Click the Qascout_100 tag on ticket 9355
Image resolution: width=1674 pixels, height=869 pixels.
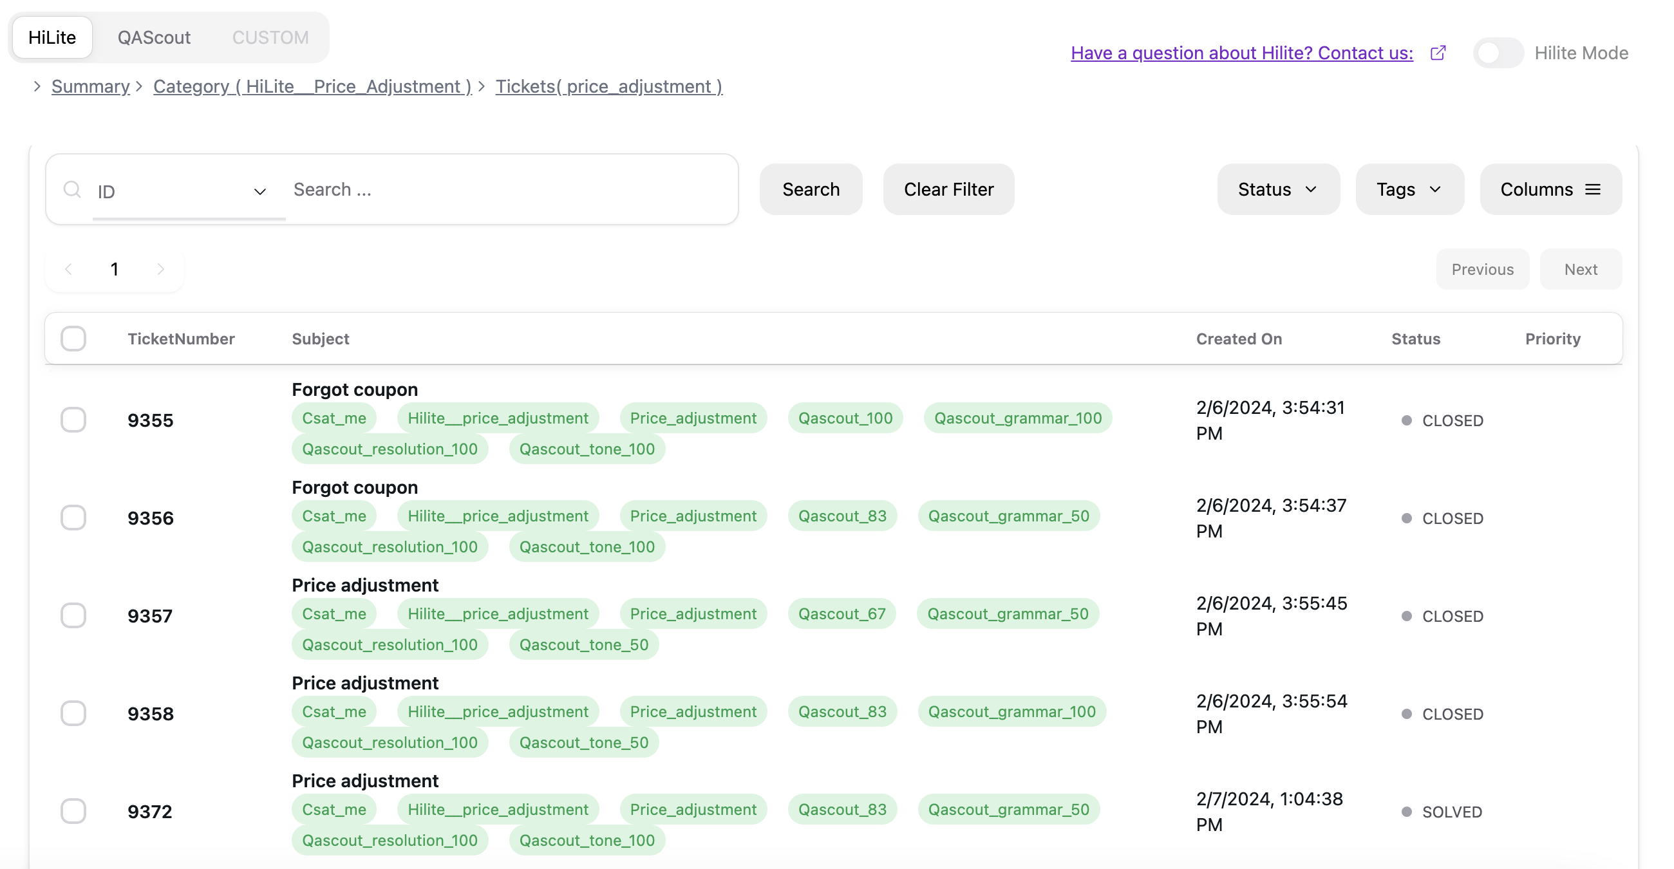(x=845, y=418)
